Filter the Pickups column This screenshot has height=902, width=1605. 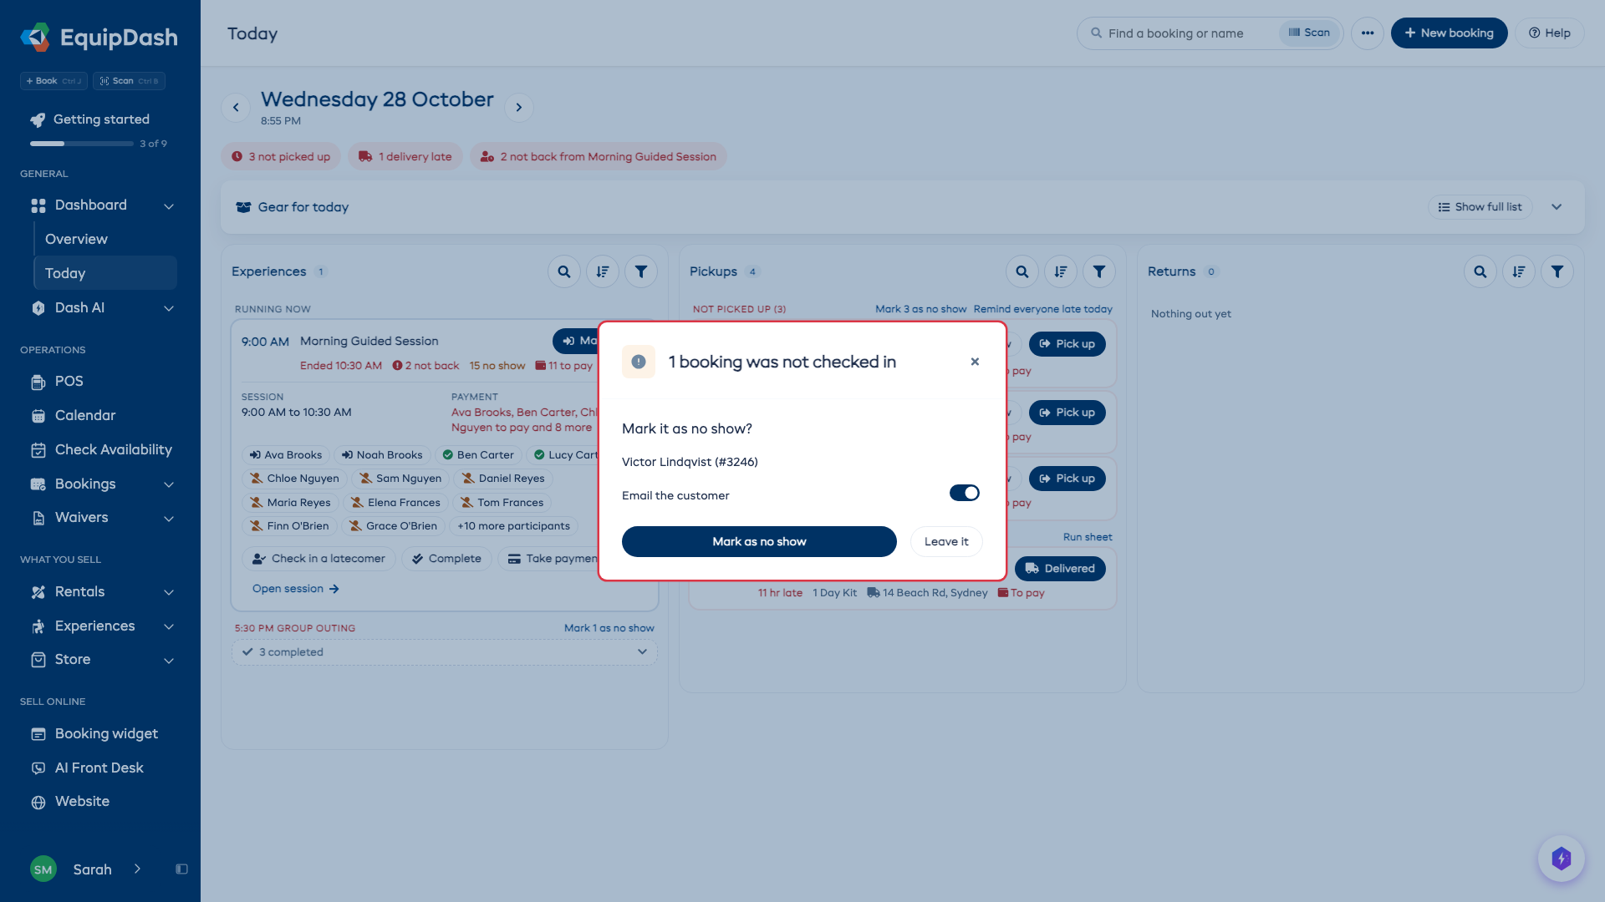click(x=1099, y=271)
